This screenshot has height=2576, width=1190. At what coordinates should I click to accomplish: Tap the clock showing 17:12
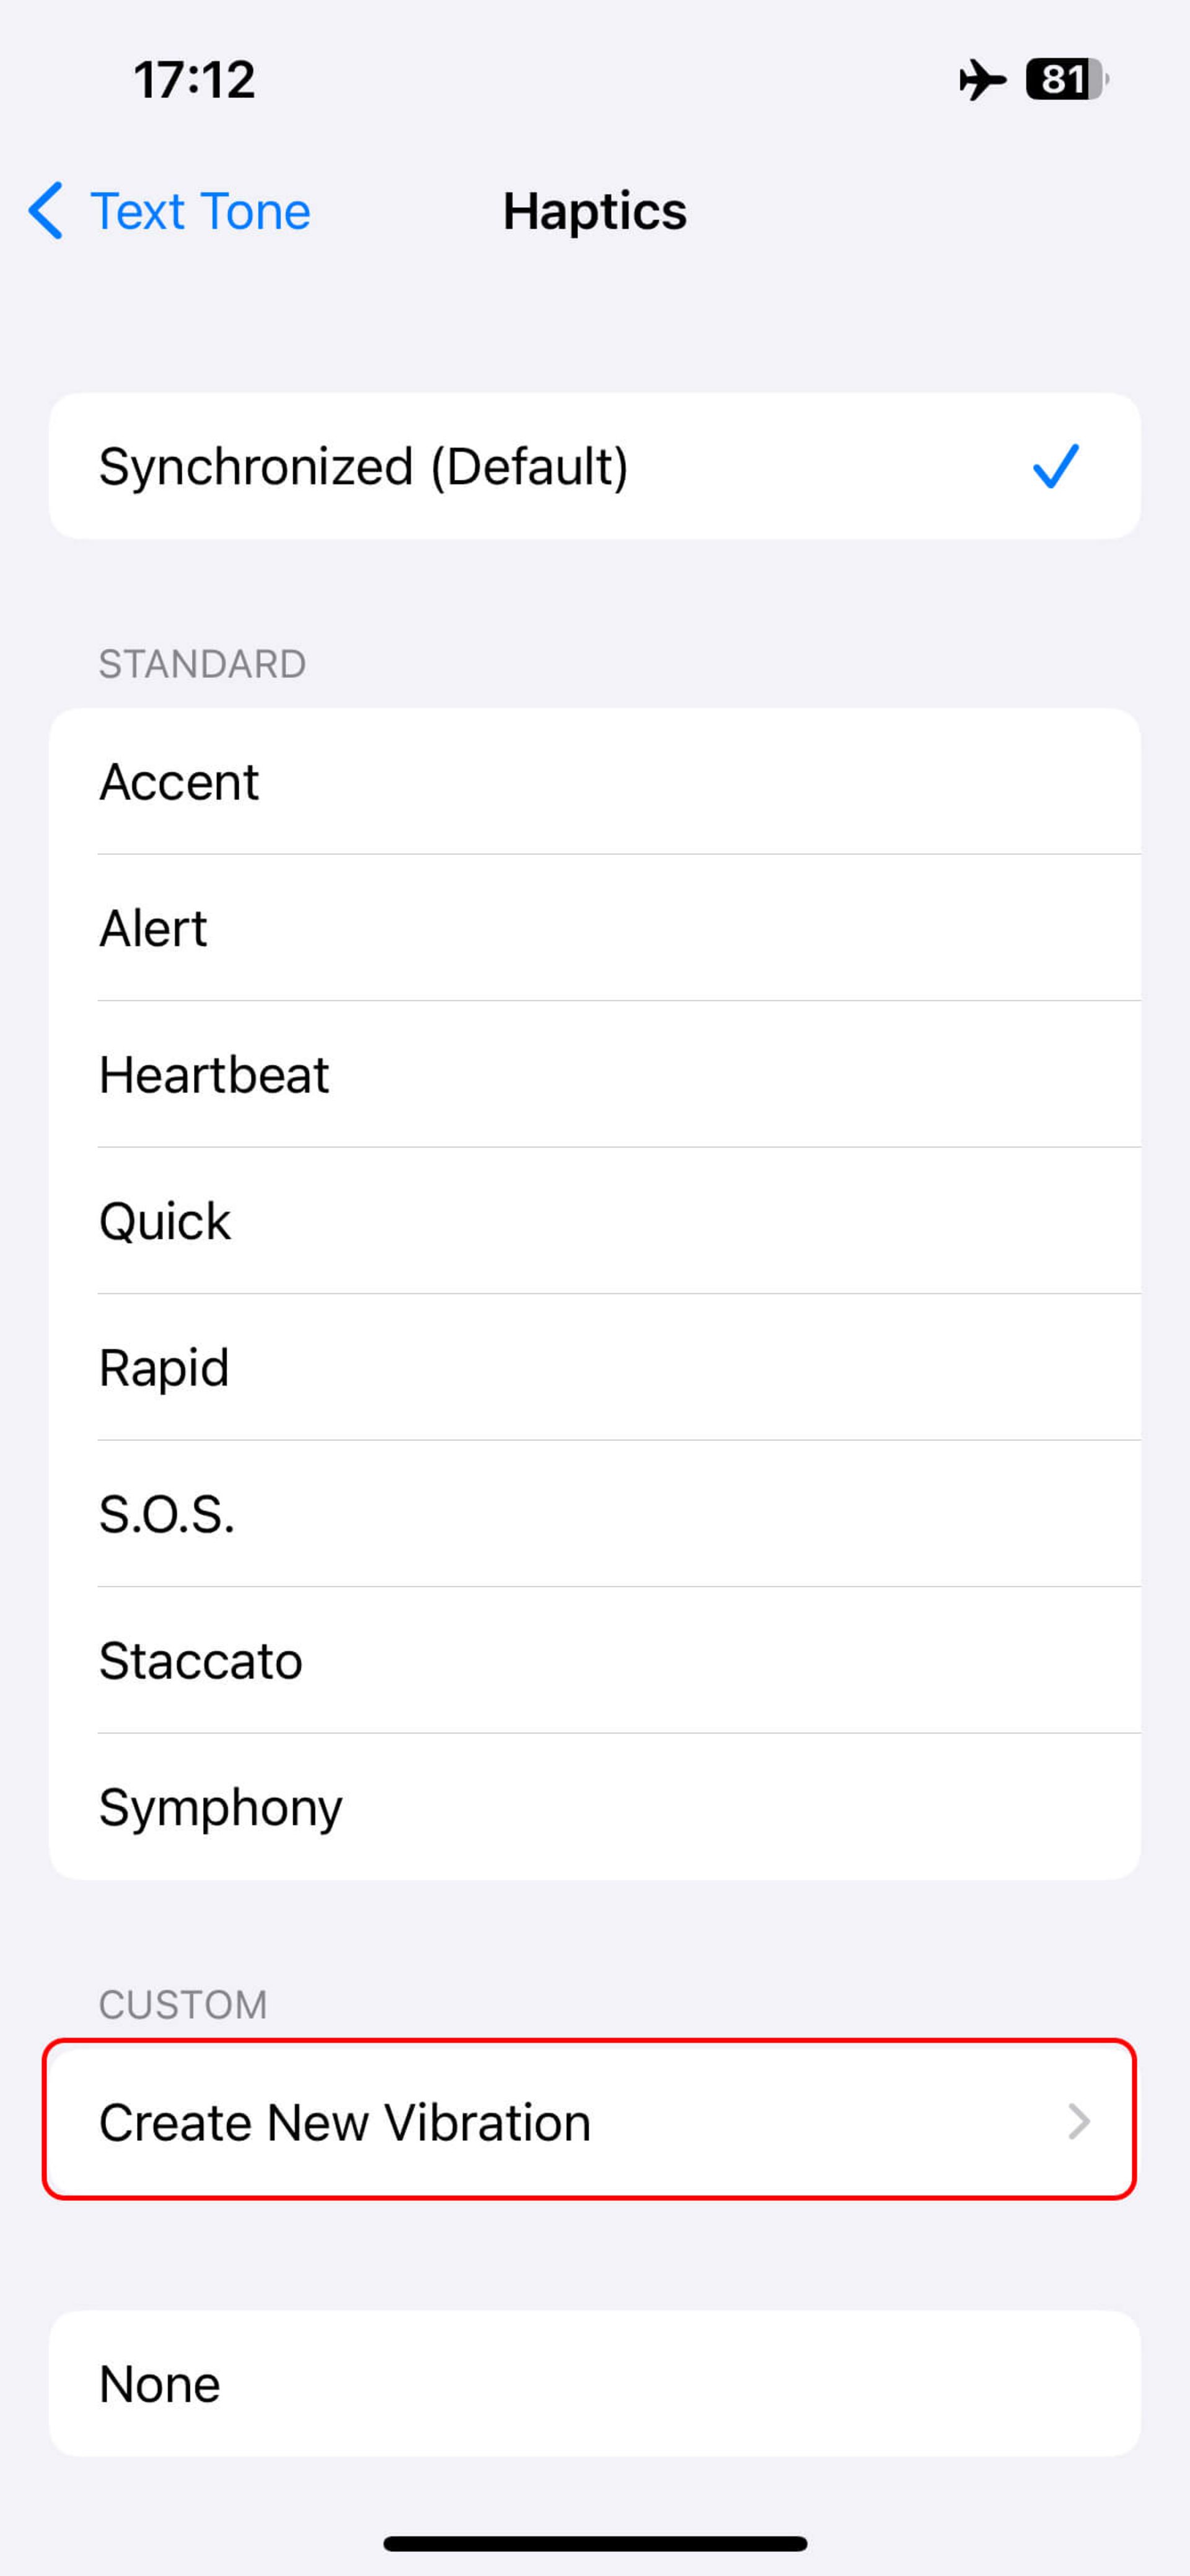[195, 80]
